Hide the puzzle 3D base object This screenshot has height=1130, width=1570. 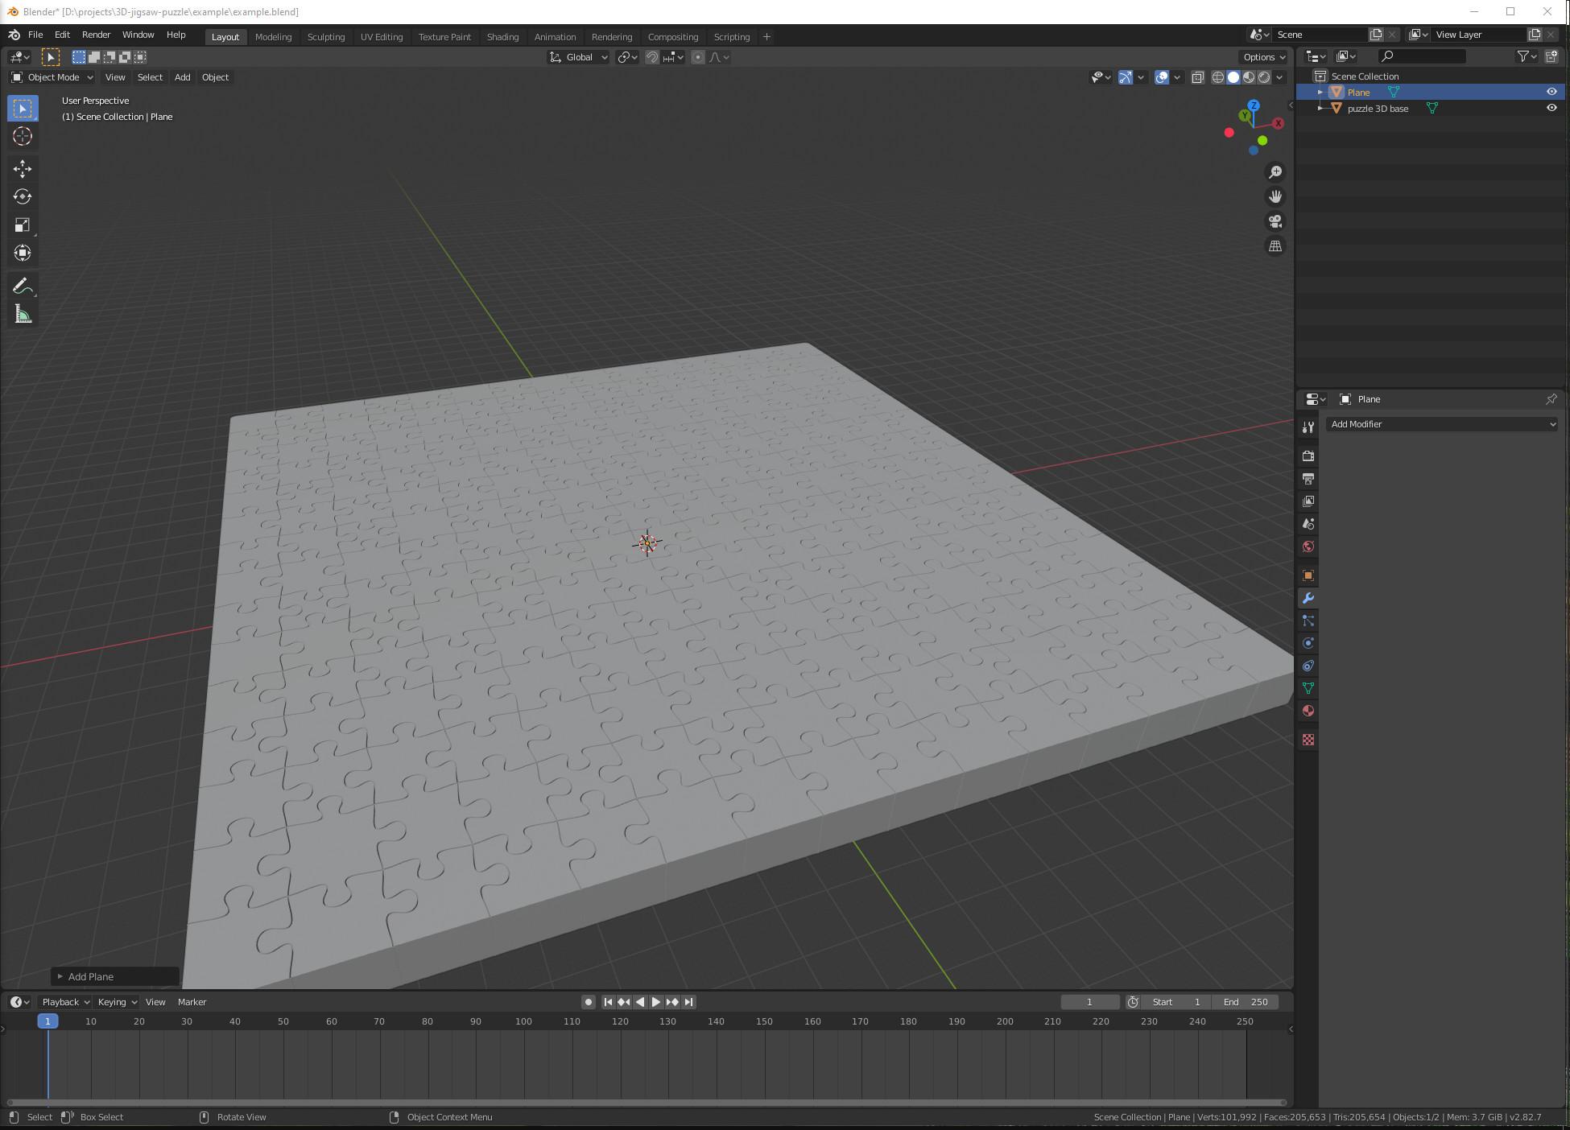pyautogui.click(x=1552, y=108)
